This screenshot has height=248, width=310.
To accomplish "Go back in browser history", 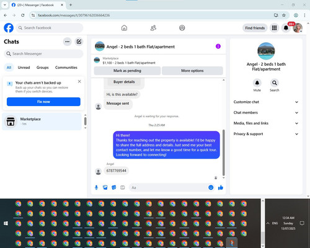I will click(x=6, y=15).
